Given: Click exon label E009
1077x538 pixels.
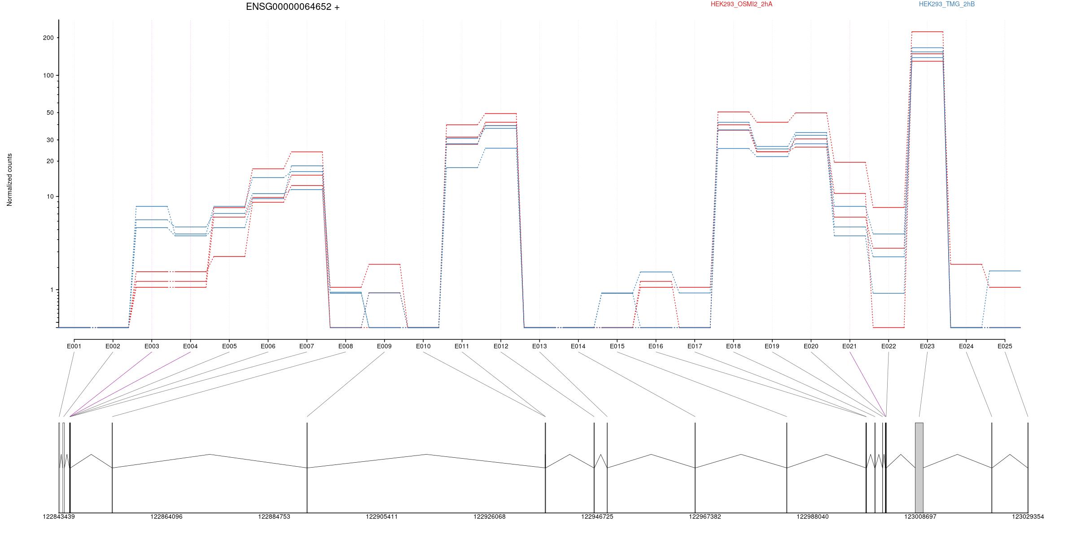Looking at the screenshot, I should pyautogui.click(x=384, y=346).
